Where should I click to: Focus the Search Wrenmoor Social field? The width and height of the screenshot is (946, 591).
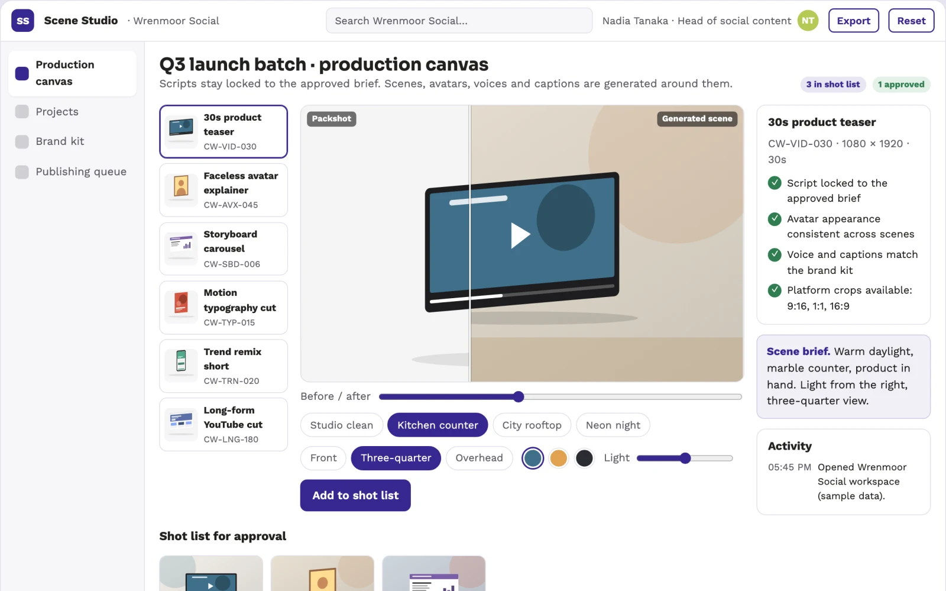click(459, 21)
